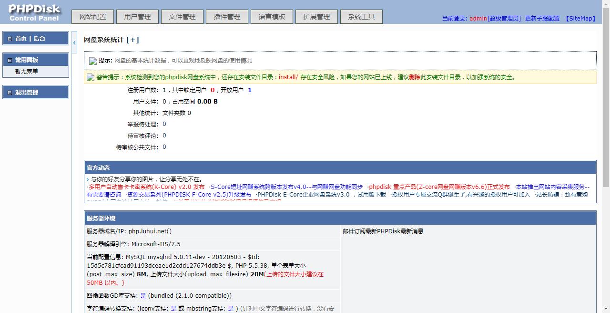Click the 常用面板 sidebar header
Viewport: 610px width, 313px height.
click(x=36, y=60)
